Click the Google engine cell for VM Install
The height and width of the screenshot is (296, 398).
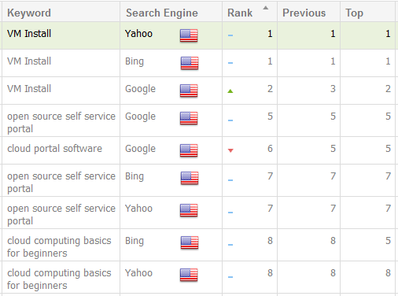140,89
